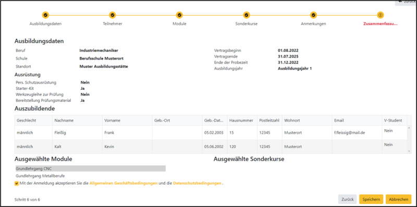Click the Zurück button at bottom

(347, 199)
